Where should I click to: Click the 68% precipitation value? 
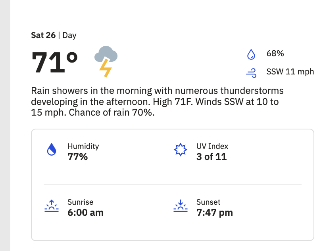(275, 53)
